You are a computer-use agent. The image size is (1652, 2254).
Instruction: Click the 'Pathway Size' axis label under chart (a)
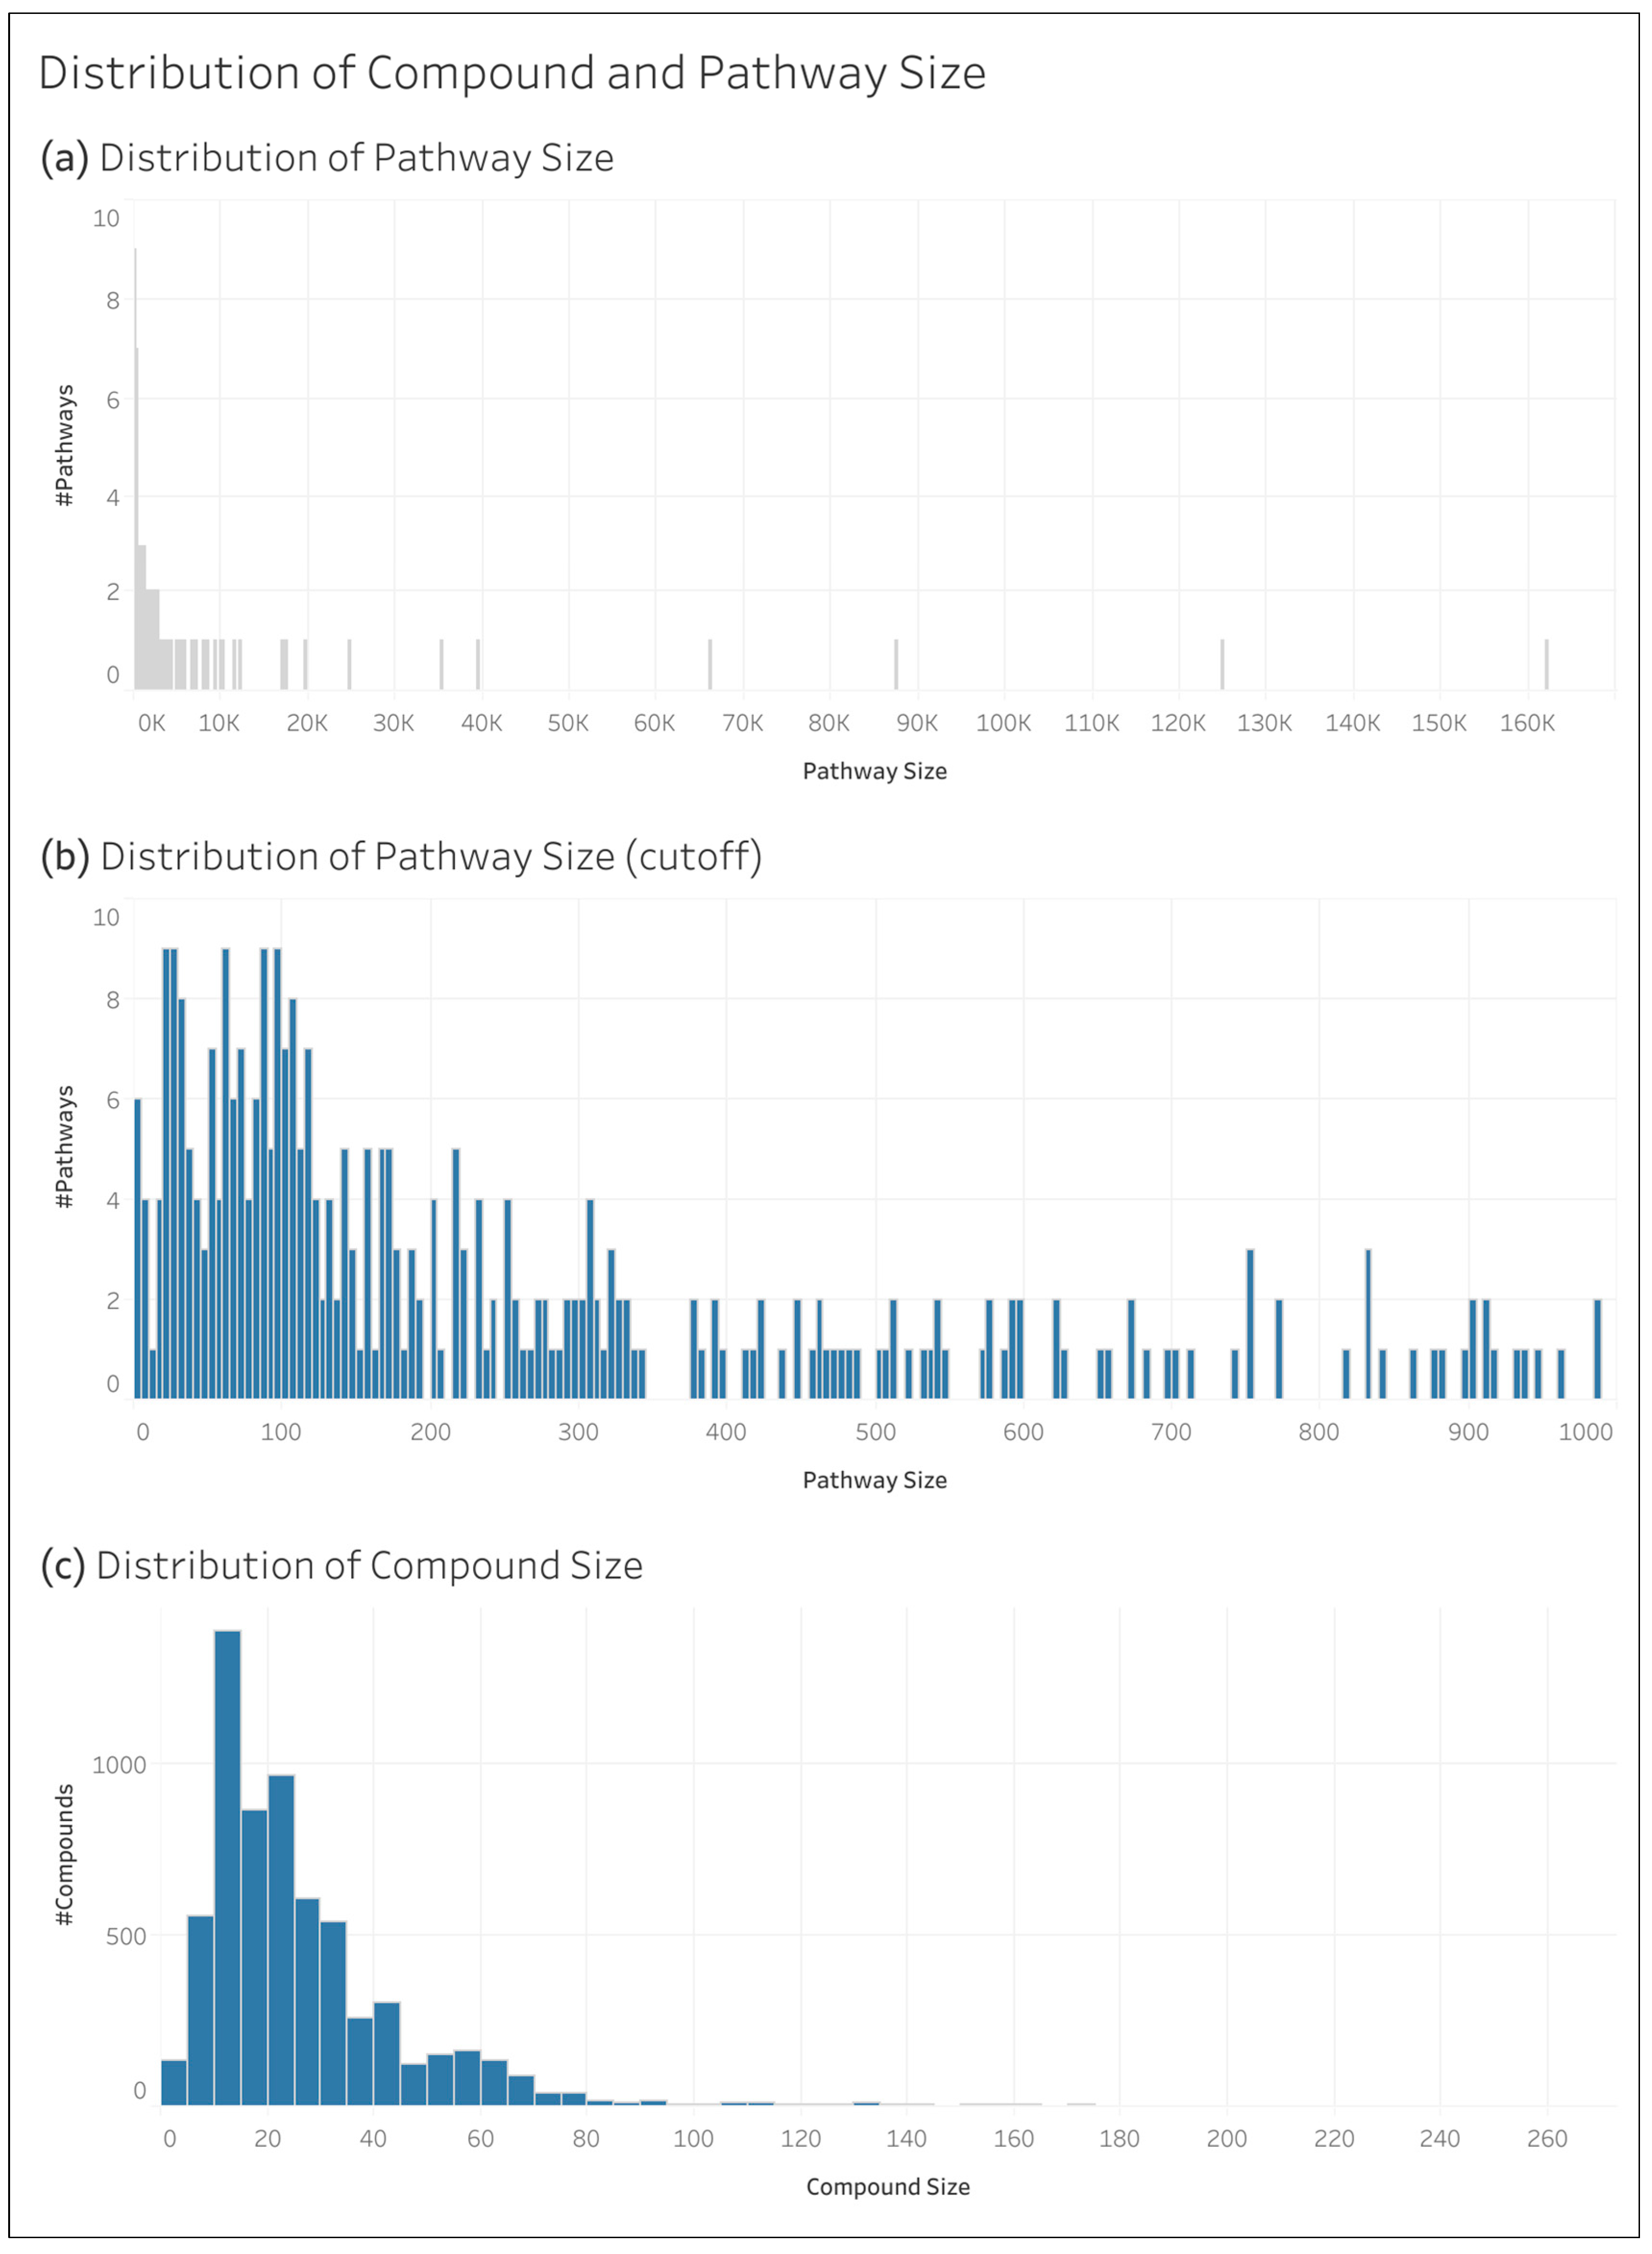(874, 771)
